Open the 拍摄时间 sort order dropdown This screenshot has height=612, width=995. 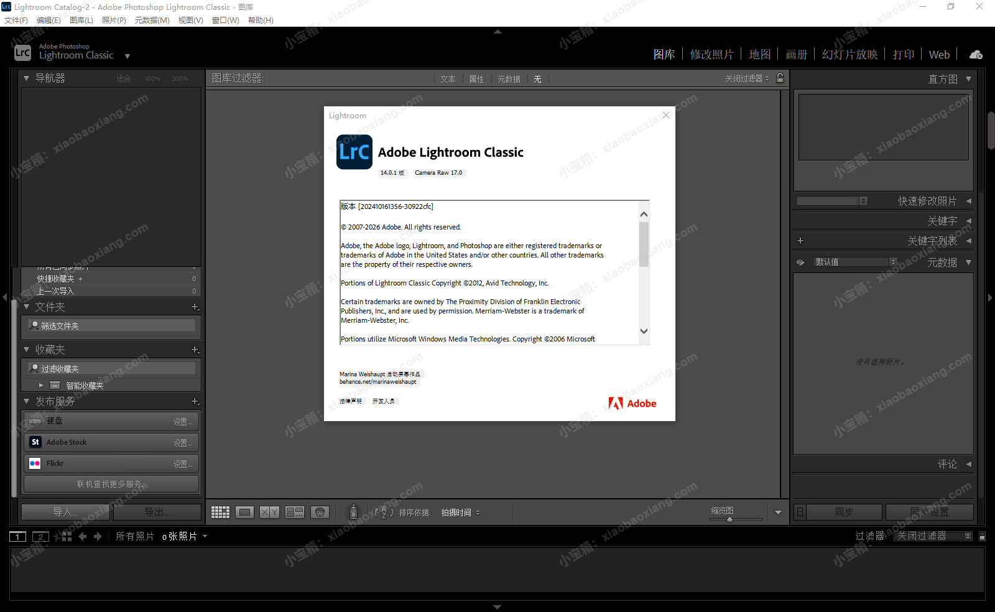[x=460, y=512]
